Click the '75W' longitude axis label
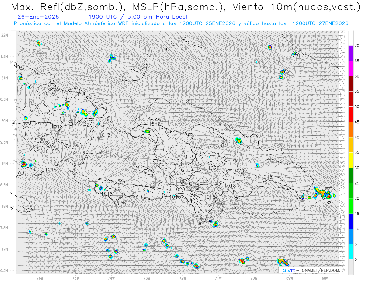The image size is (365, 282). click(76, 277)
